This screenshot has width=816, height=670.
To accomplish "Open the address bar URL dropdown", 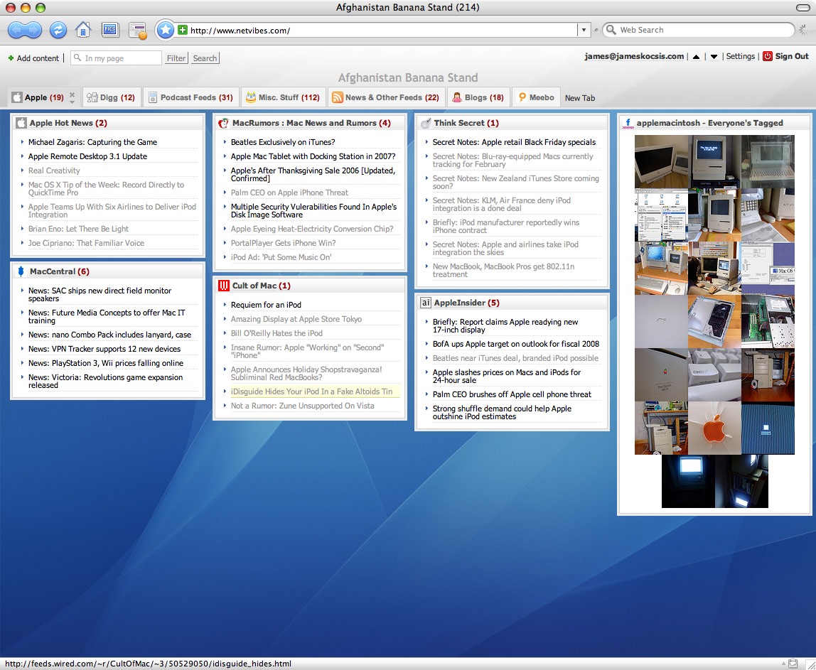I will [584, 30].
